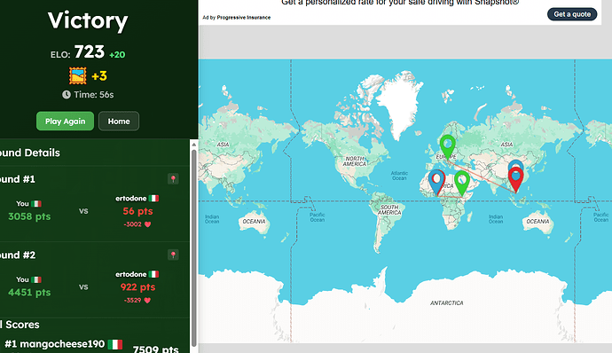The width and height of the screenshot is (612, 353).
Task: Click the red heart next to -3529
Action: point(147,301)
